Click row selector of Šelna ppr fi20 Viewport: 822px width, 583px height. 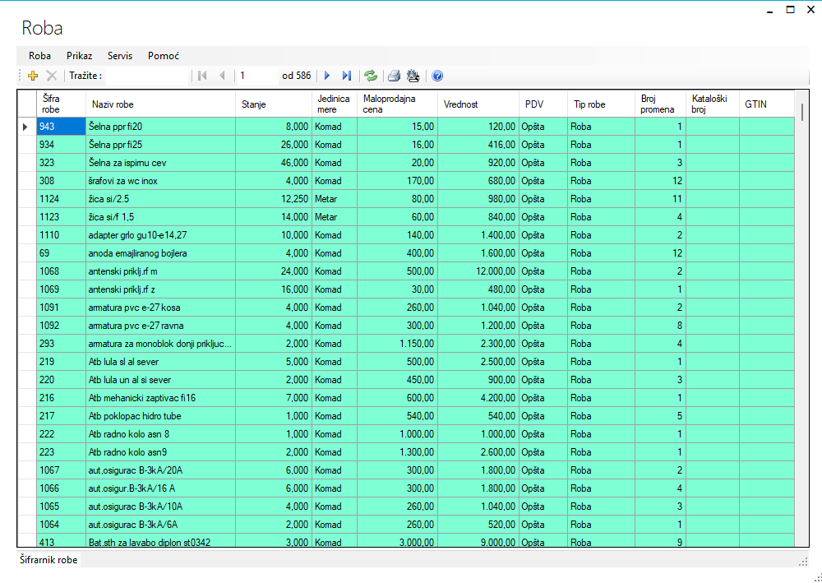[x=25, y=127]
